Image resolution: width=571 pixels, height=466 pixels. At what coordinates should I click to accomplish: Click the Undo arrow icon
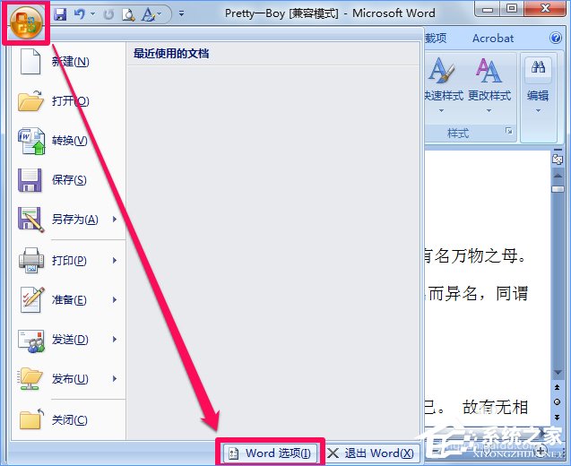[x=80, y=14]
